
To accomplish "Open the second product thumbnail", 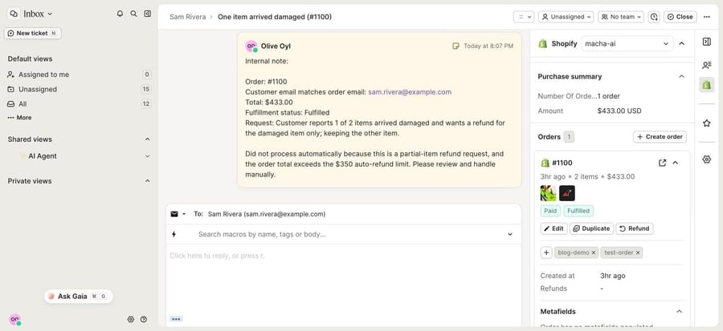I will [x=567, y=193].
